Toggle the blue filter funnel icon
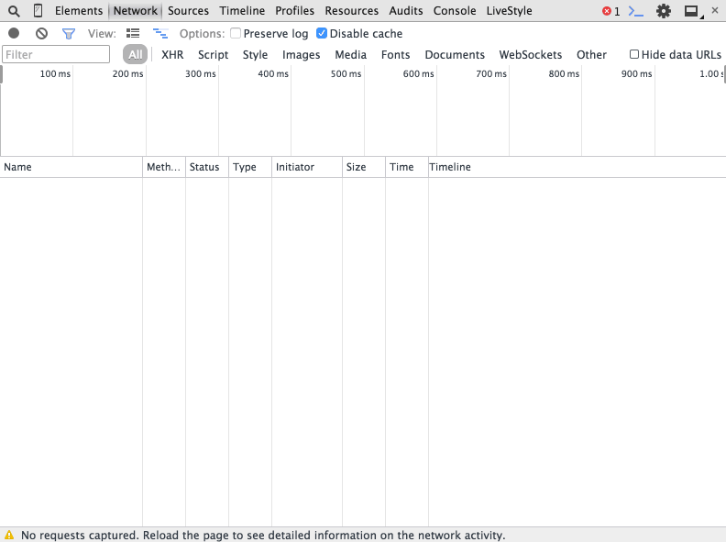Viewport: 726px width, 542px height. coord(69,34)
